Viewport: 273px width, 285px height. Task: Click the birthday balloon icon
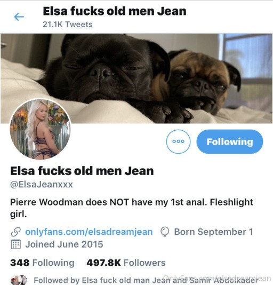[165, 232]
